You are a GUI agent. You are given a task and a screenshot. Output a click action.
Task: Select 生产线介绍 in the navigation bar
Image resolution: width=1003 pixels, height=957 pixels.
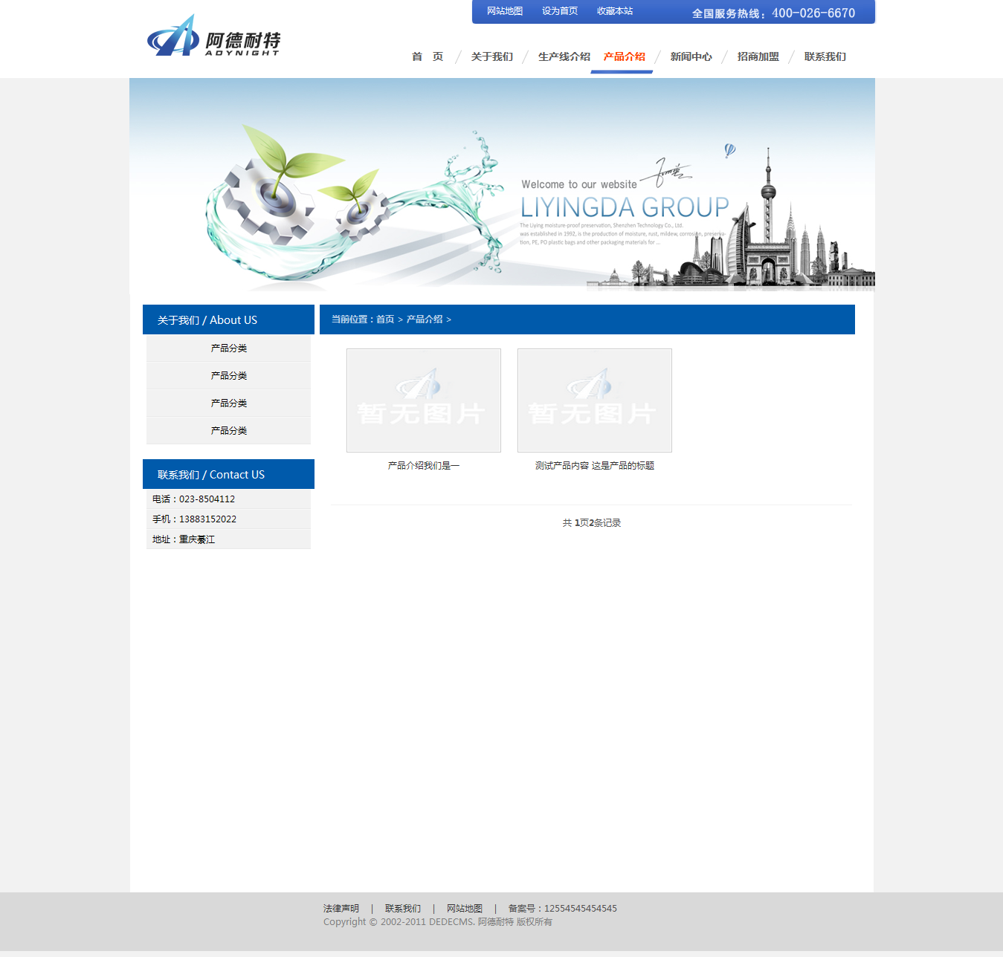coord(564,56)
